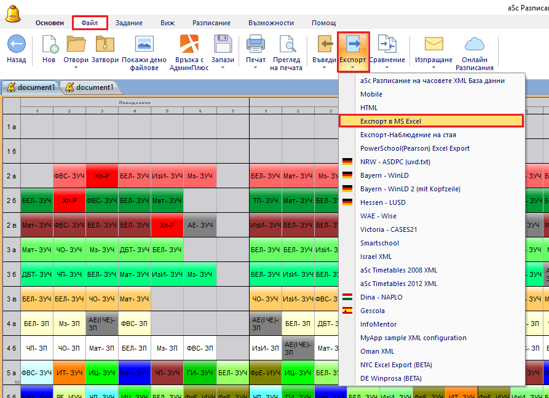The image size is (549, 398).
Task: Expand the Запази save dropdown
Action: 223,67
